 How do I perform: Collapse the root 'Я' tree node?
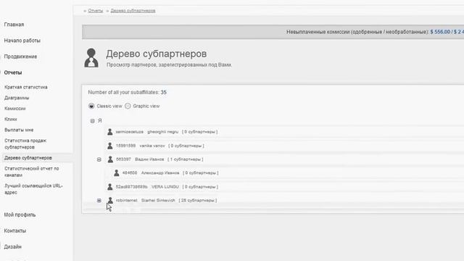(x=92, y=121)
